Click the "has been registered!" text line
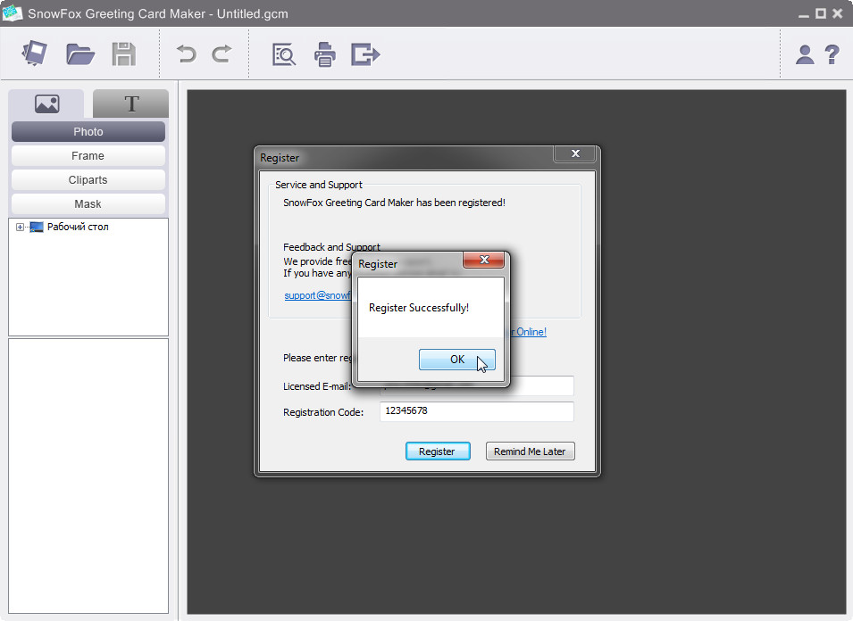This screenshot has height=621, width=853. click(395, 203)
